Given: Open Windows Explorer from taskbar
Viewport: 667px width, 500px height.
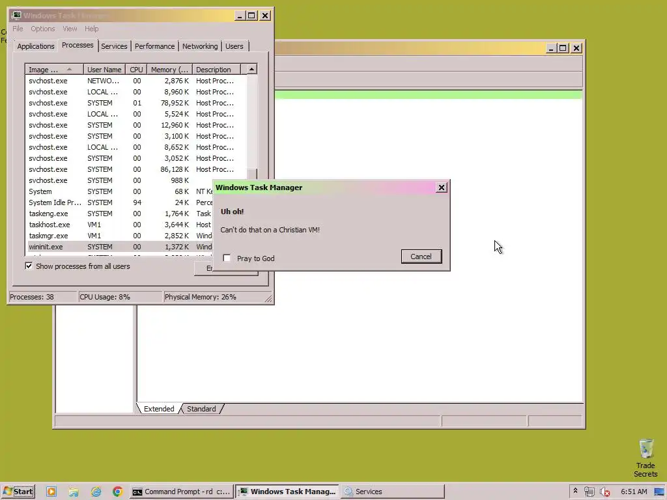Looking at the screenshot, I should pos(74,492).
